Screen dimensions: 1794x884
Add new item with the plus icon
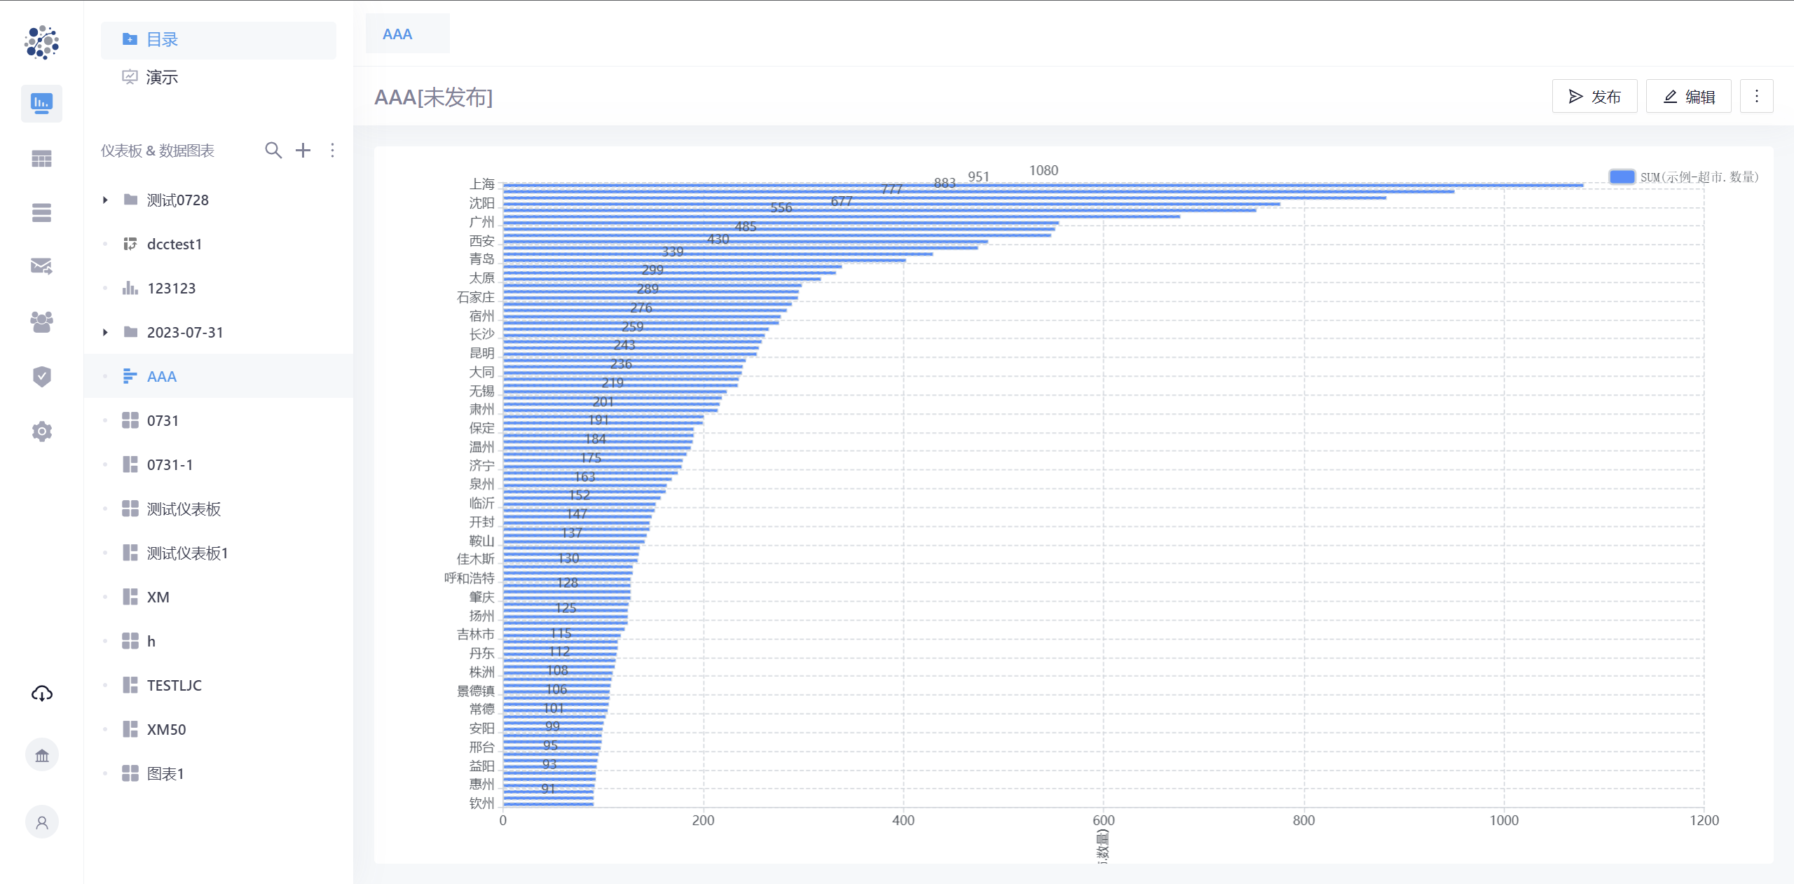[303, 150]
